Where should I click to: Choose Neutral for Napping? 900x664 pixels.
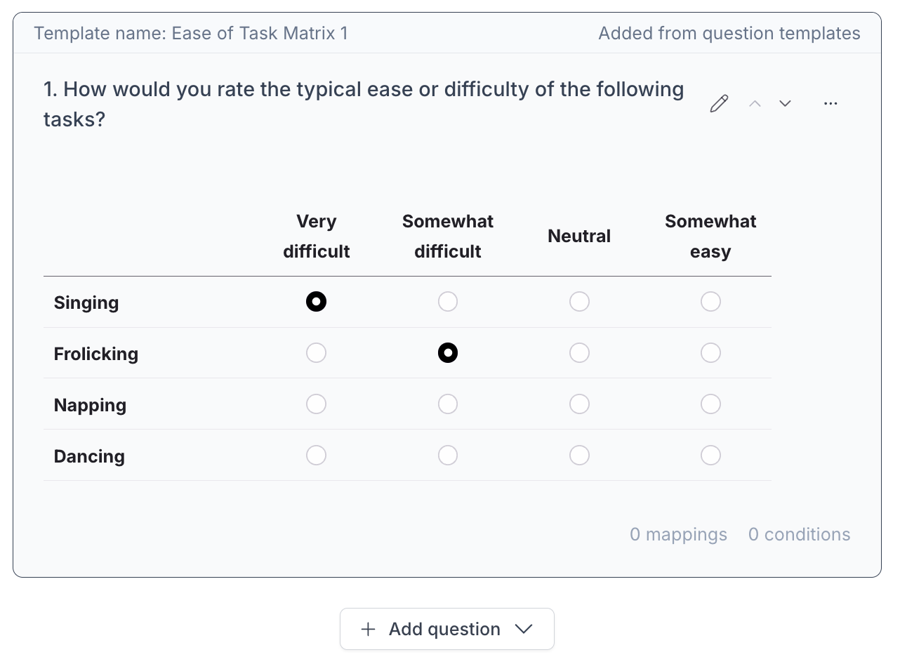tap(579, 404)
